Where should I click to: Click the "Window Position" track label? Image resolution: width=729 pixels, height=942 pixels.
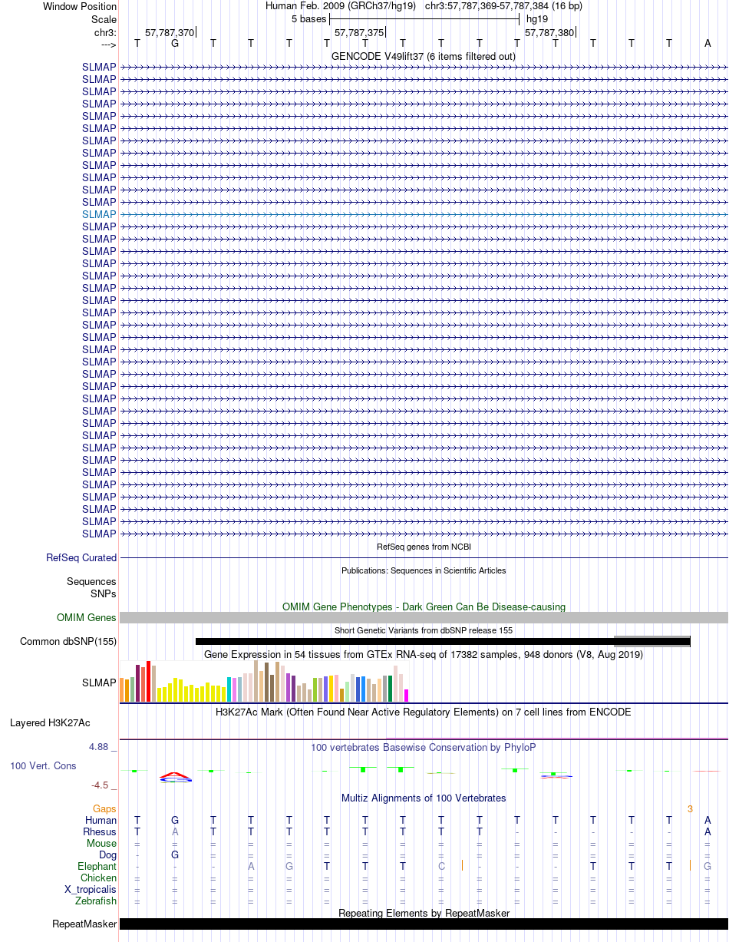pyautogui.click(x=80, y=6)
